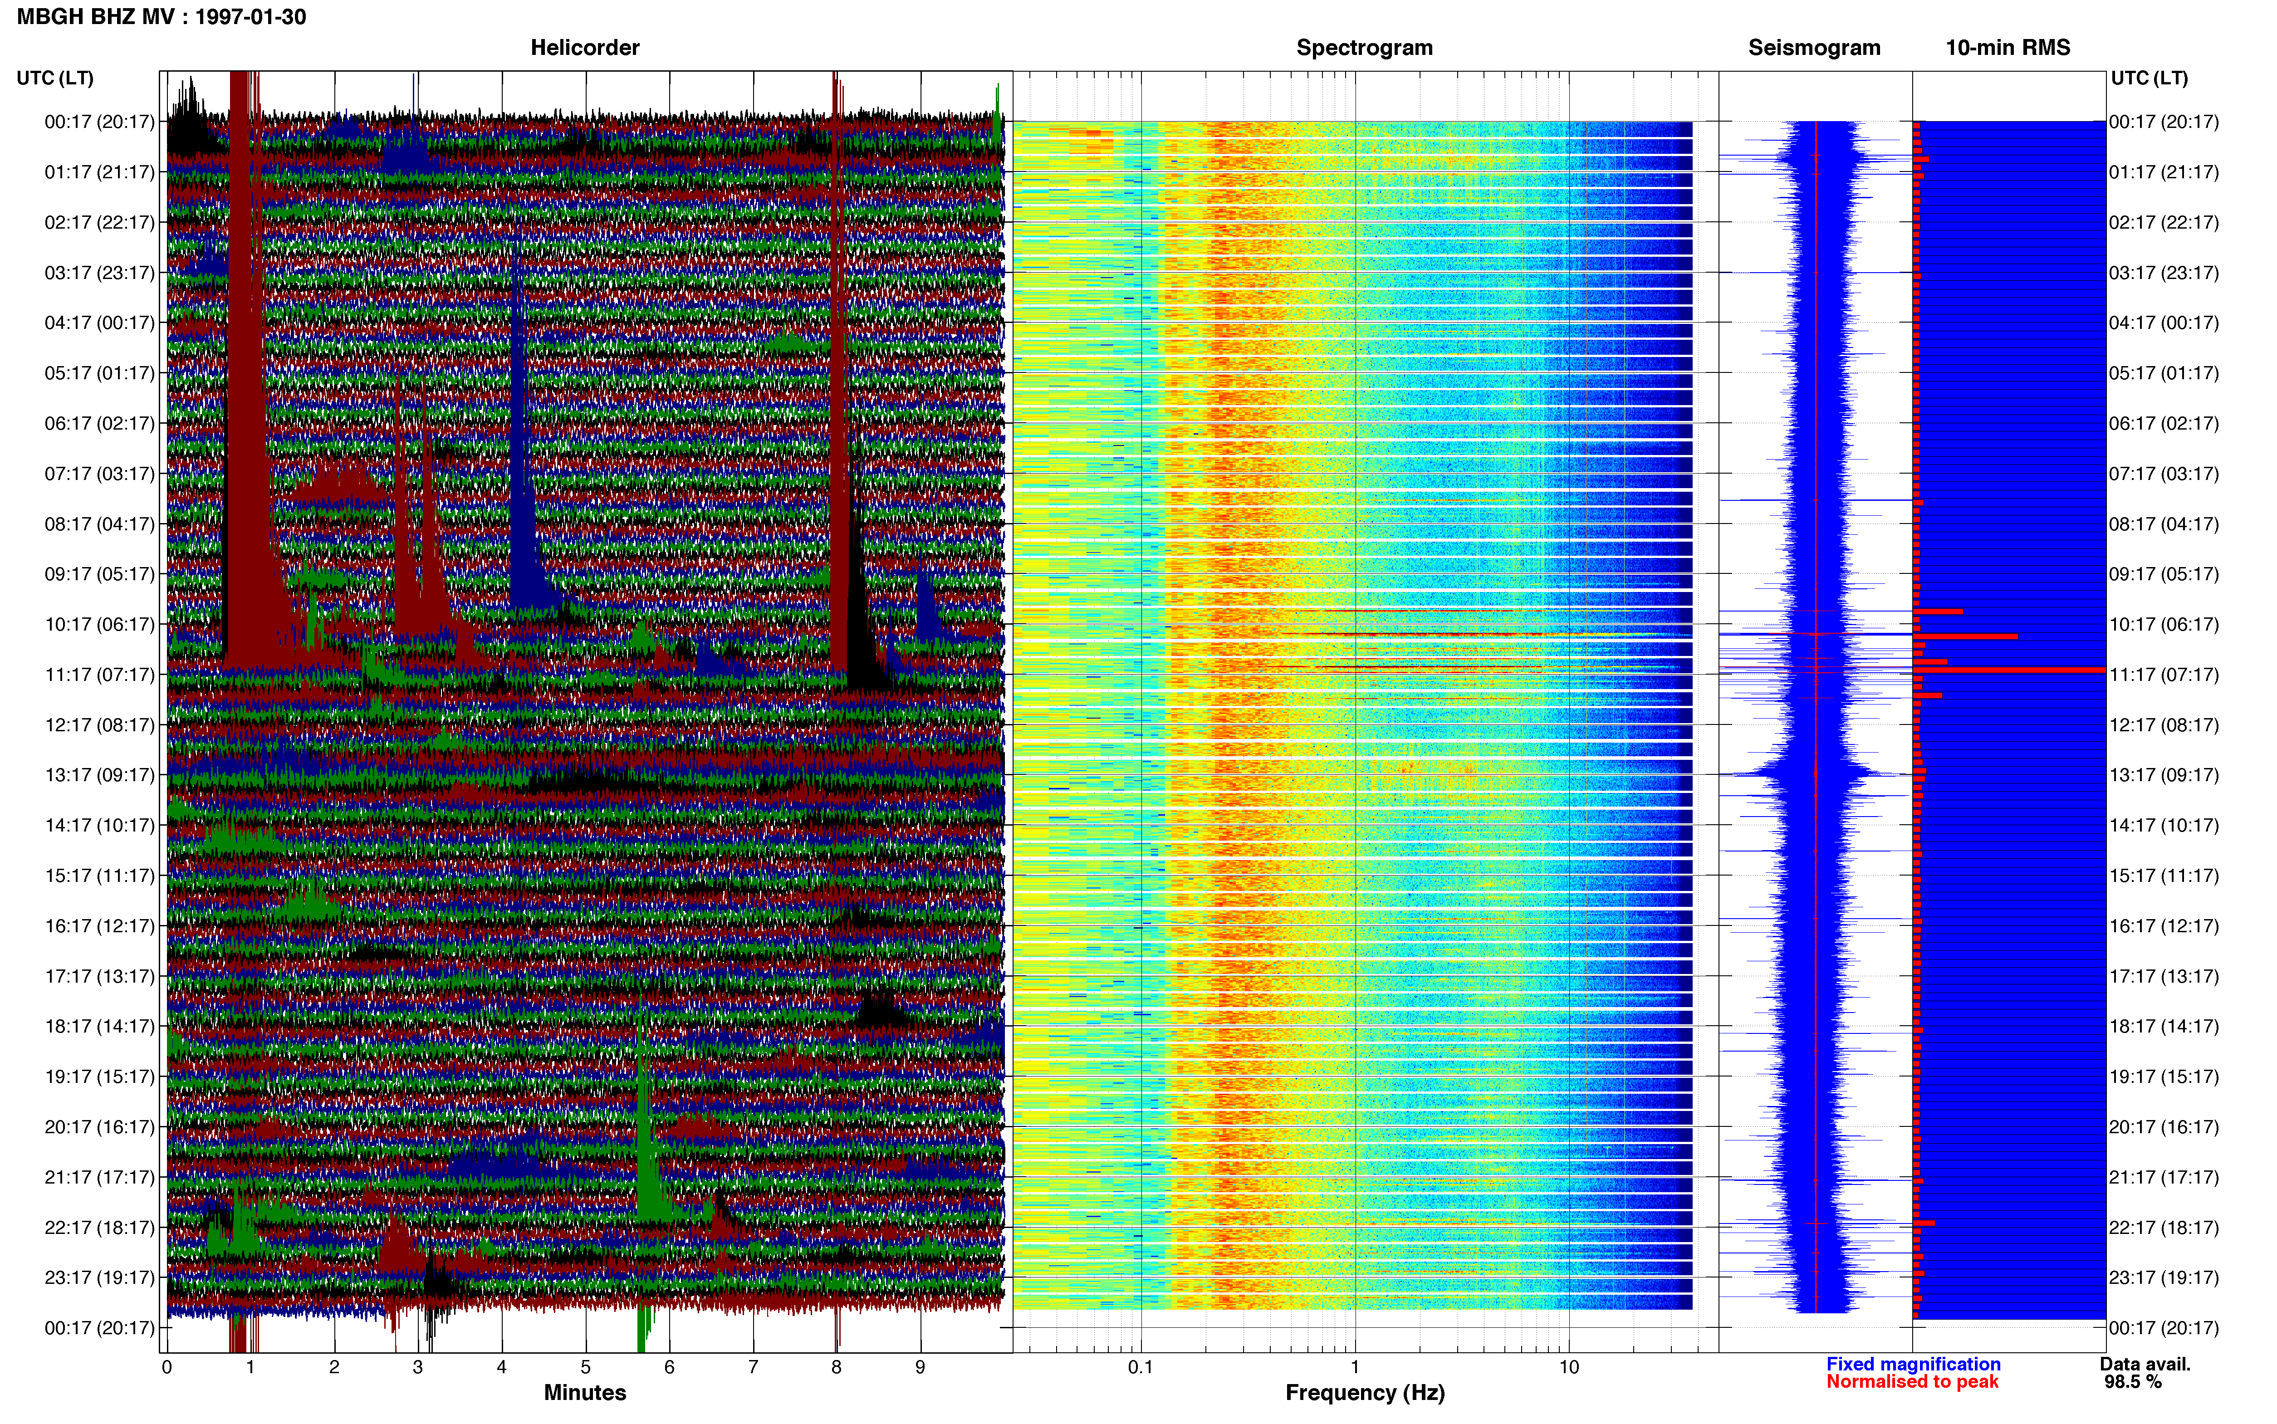
Task: Click the '10' tick on the frequency axis
Action: click(1569, 1366)
